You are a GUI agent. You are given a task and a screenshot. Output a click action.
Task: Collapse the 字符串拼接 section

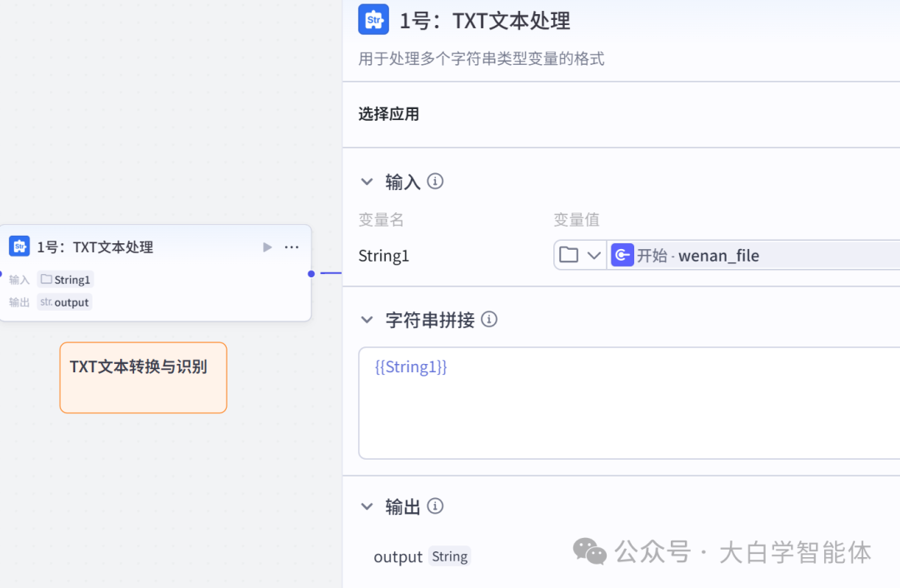pos(367,320)
